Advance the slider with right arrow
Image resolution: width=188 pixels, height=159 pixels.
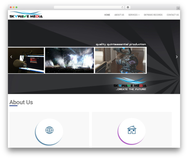pyautogui.click(x=177, y=57)
